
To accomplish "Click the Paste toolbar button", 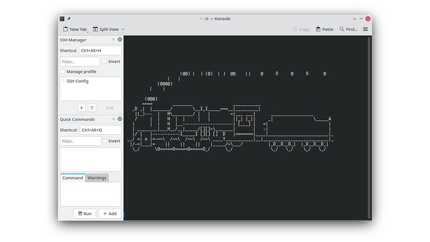I will (324, 29).
